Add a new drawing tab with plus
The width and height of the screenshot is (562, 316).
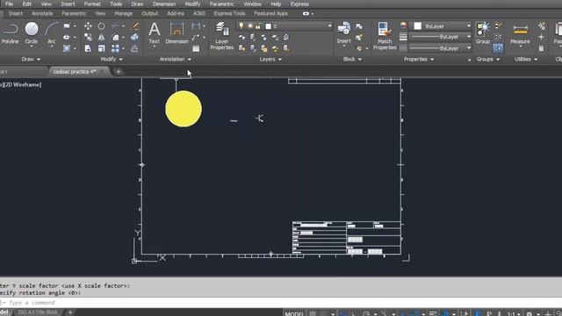[x=119, y=72]
